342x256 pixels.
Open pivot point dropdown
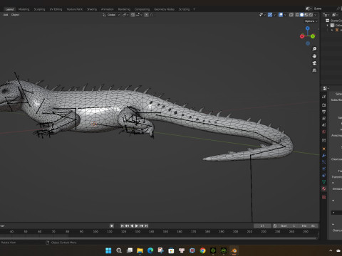coord(125,15)
